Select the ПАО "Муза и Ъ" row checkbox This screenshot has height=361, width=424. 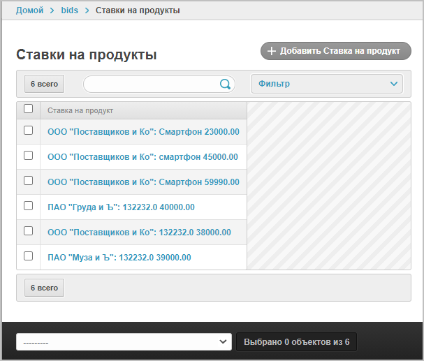[x=29, y=256]
